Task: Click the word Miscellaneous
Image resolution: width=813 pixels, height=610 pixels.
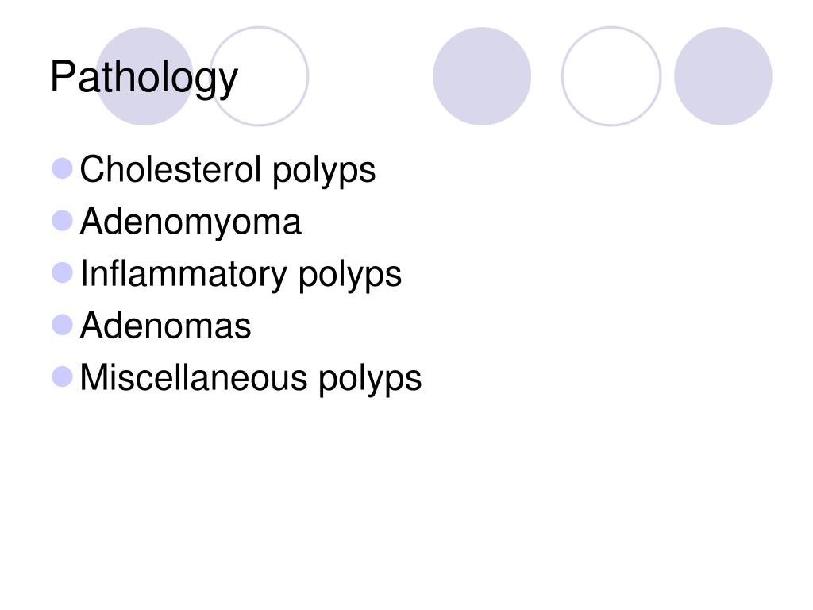Action: click(x=194, y=377)
